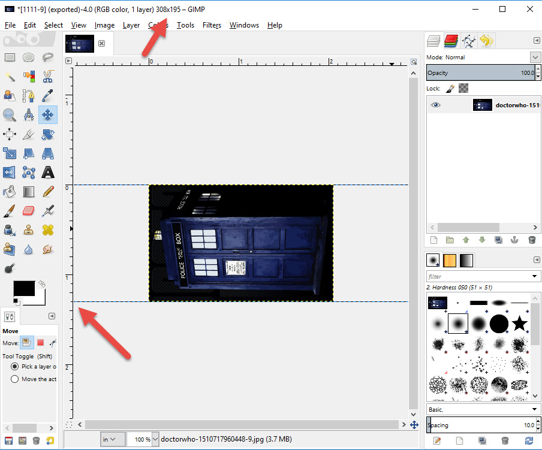Select the Airbrush tool
The image size is (542, 450).
(48, 211)
